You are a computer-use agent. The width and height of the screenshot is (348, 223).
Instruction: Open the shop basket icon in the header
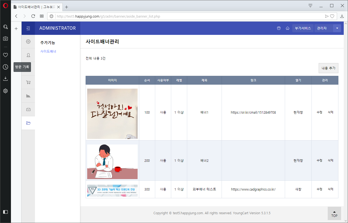[x=278, y=28]
